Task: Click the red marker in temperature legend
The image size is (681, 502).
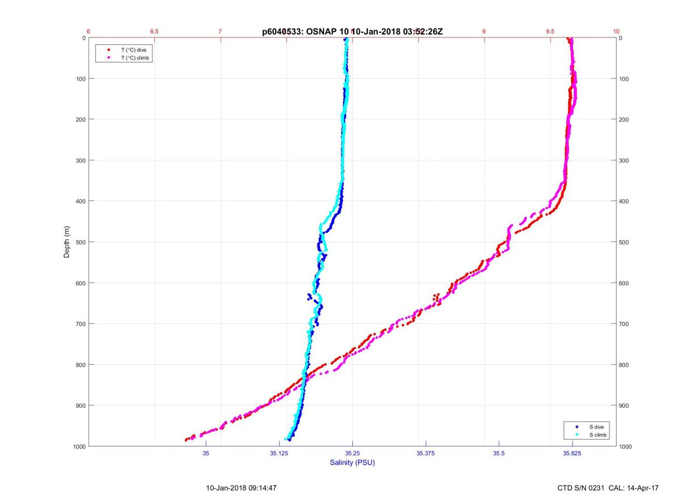Action: pyautogui.click(x=108, y=50)
